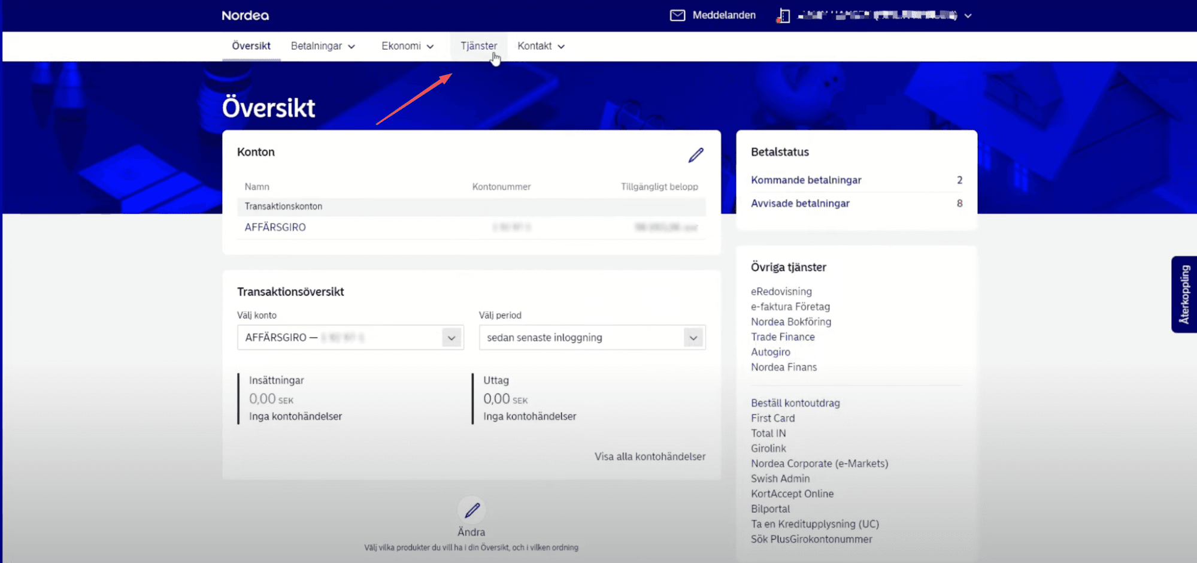
Task: Open Nordea Bokföring link
Action: (791, 322)
